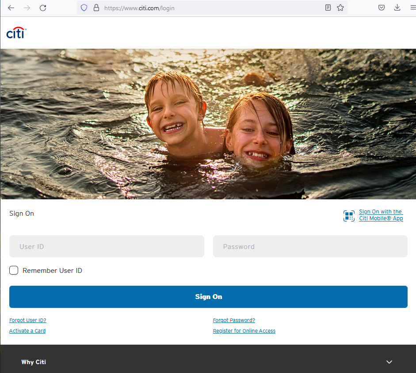Click inside the User ID field
The width and height of the screenshot is (416, 373).
coord(107,246)
